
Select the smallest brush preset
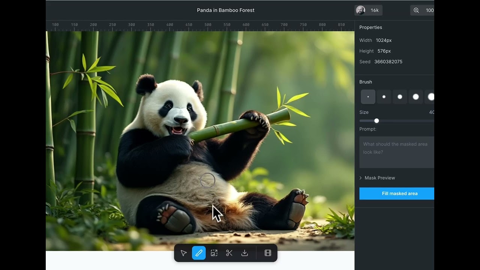(x=368, y=97)
